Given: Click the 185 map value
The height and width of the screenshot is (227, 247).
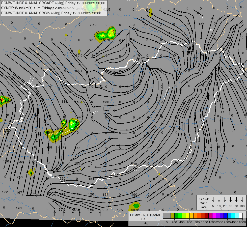Looking at the screenshot, I should tap(77, 148).
